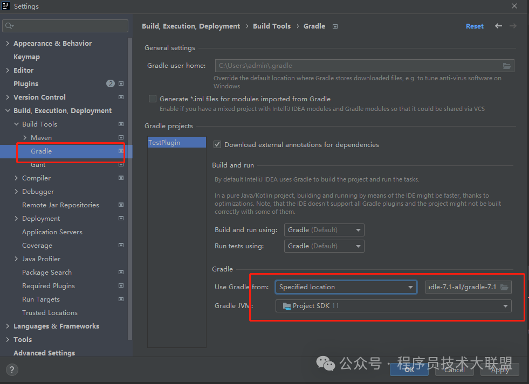The height and width of the screenshot is (384, 529).
Task: Close the Settings dialog
Action: (514, 6)
